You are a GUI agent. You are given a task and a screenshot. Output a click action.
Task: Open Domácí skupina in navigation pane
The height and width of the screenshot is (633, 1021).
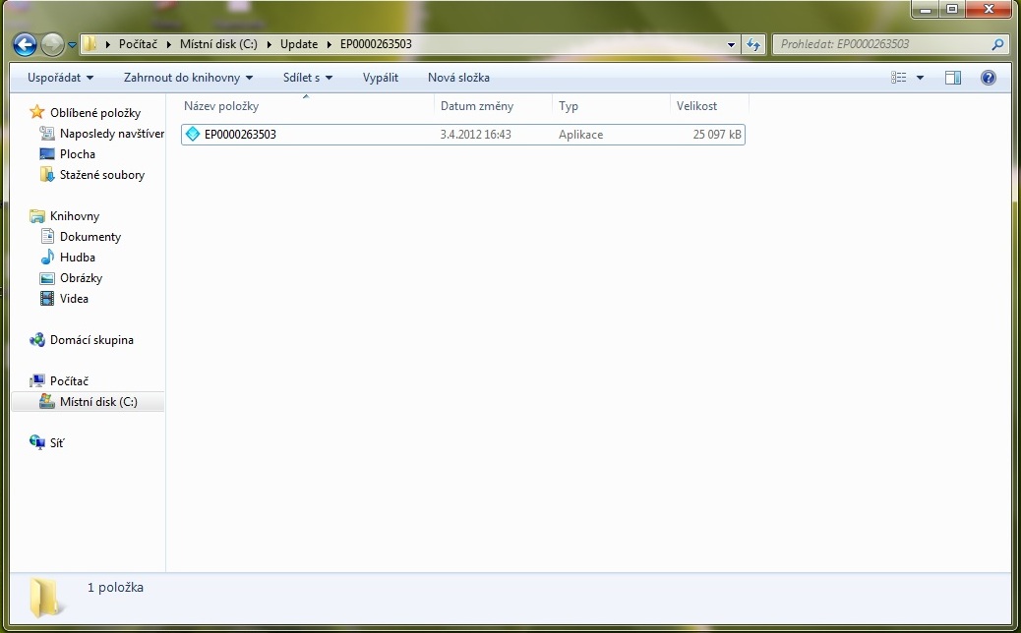click(91, 340)
